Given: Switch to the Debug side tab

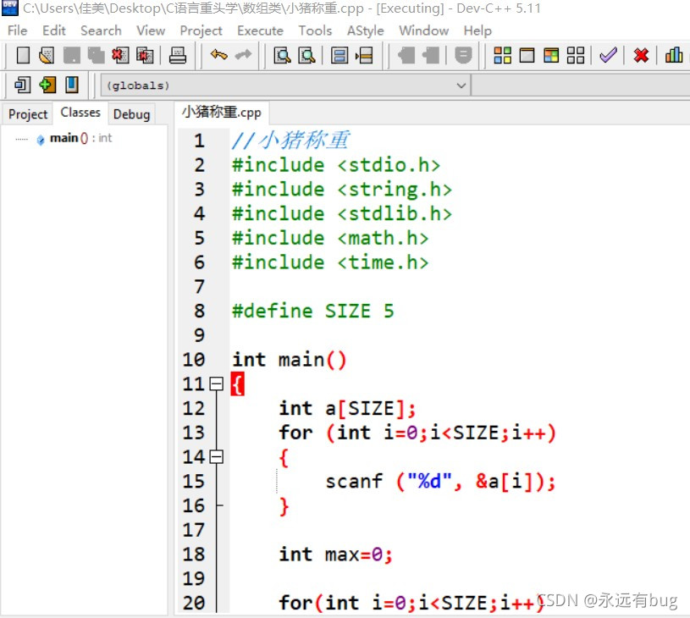Looking at the screenshot, I should tap(131, 114).
